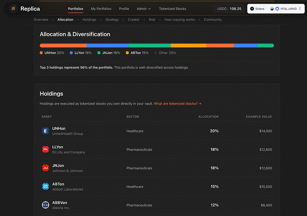
Task: Open the Solana network icon
Action: [252, 9]
